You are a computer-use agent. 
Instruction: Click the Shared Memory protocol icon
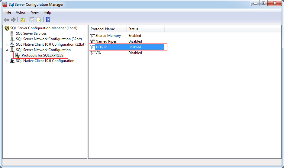pyautogui.click(x=92, y=36)
